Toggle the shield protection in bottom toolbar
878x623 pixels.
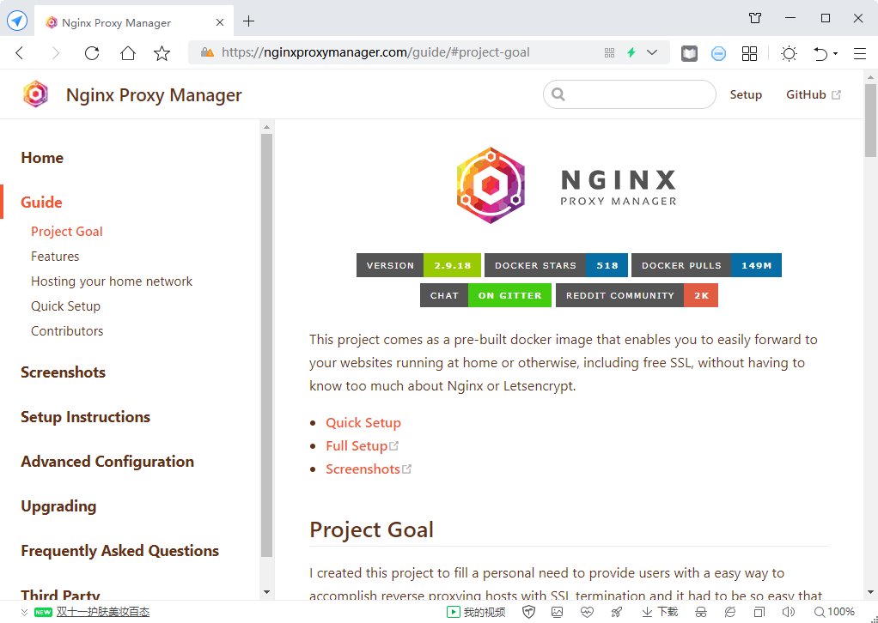click(528, 611)
